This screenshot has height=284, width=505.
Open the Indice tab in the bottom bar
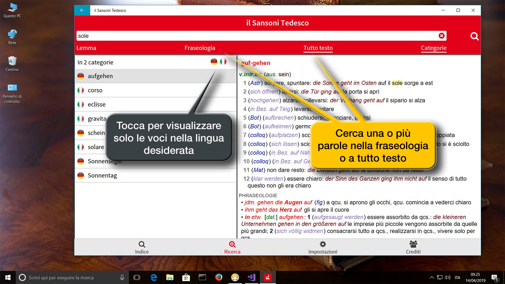pyautogui.click(x=142, y=247)
